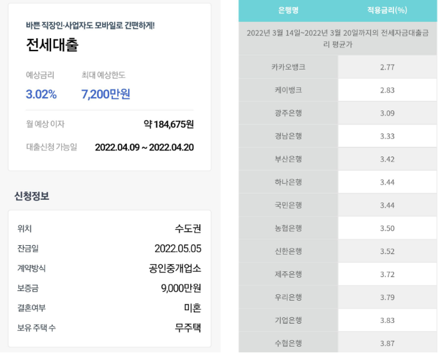Image resolution: width=438 pixels, height=353 pixels.
Task: Select the 국민은행 bank name
Action: 288,205
